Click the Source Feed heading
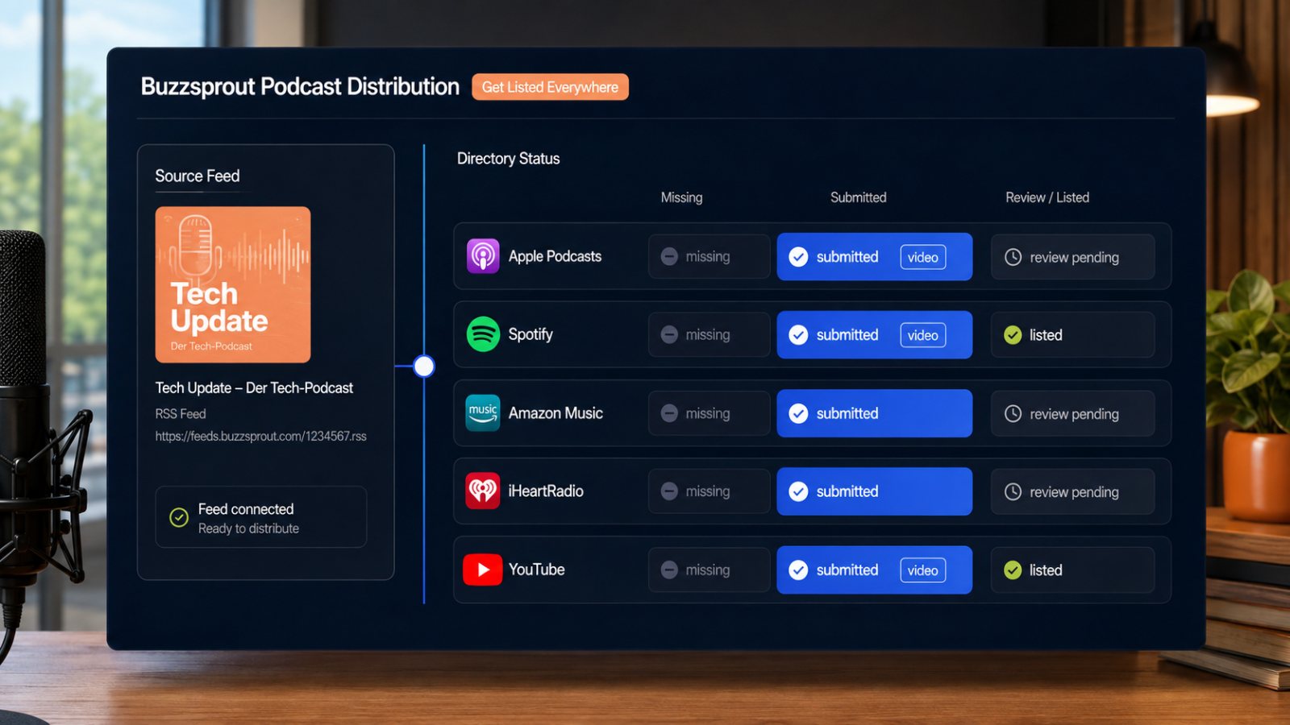The height and width of the screenshot is (725, 1290). [198, 176]
